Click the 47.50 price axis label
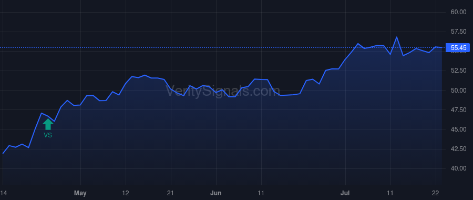473x200 pixels. [x=458, y=110]
